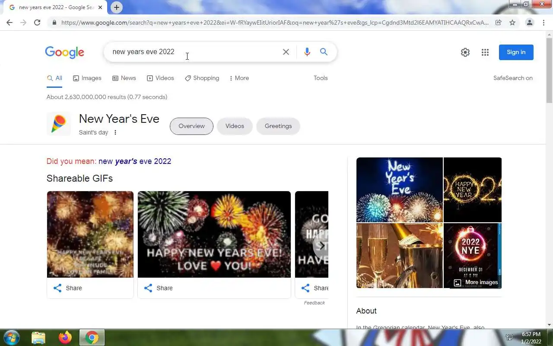Go back with browser back arrow
The image size is (553, 346).
coord(10,22)
